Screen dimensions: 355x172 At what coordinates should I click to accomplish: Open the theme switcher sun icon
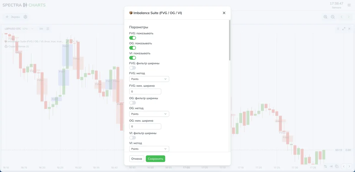(x=349, y=5)
